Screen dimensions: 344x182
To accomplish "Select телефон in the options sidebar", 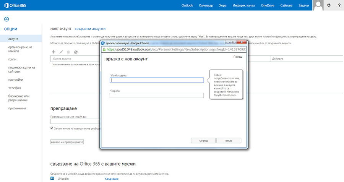I will pos(15,88).
